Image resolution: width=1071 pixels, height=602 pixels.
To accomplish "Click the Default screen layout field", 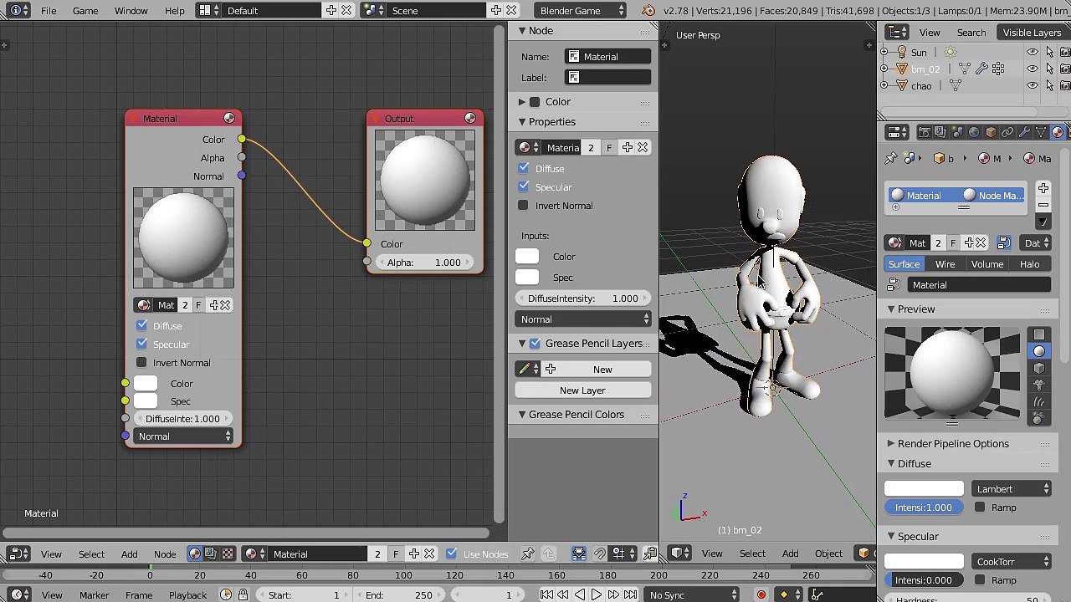I will click(x=270, y=11).
